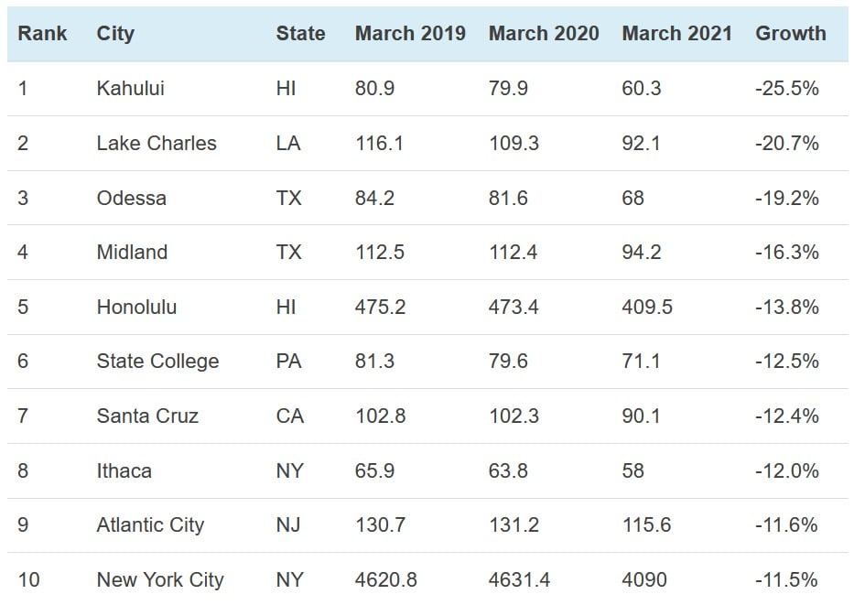Click the State column header

[300, 34]
